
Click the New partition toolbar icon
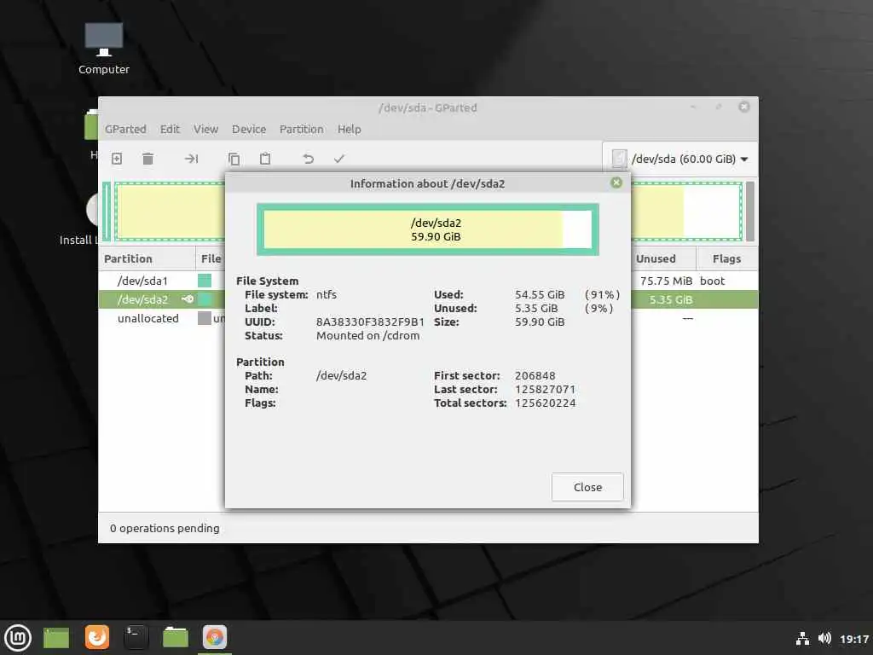117,159
